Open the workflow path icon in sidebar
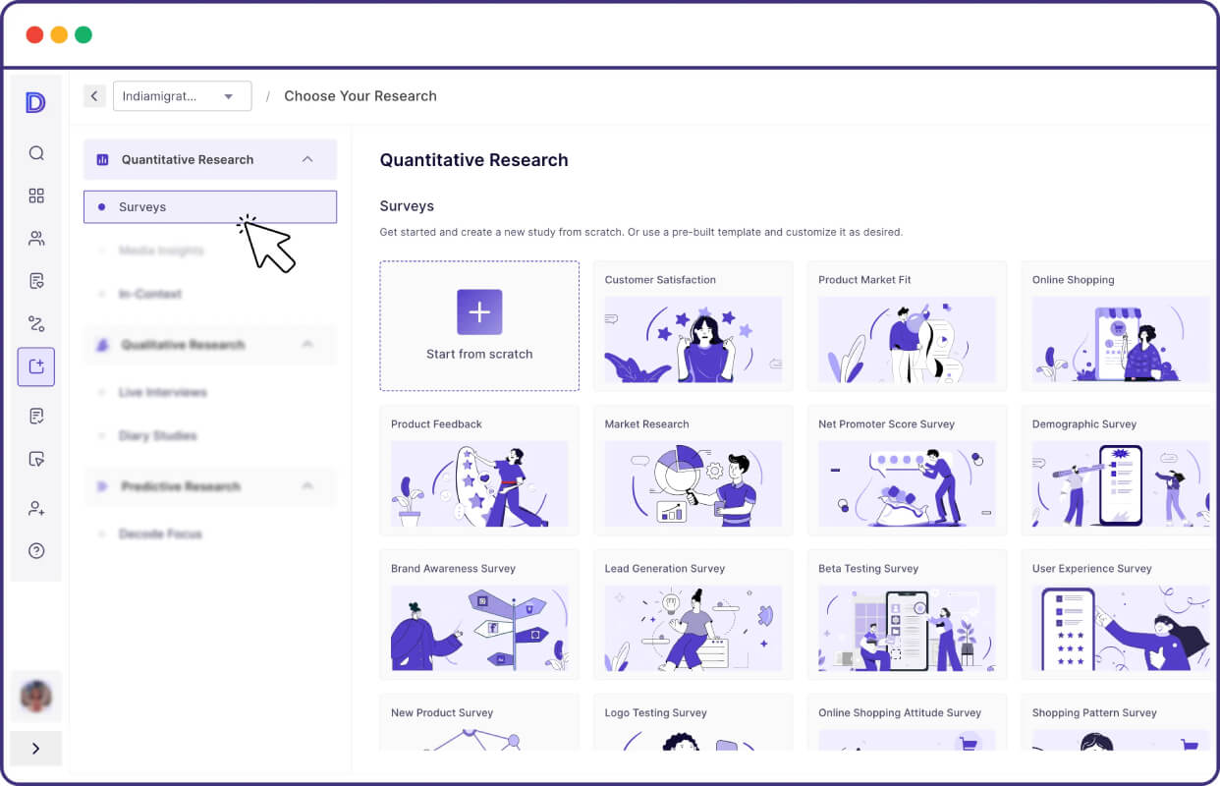1220x786 pixels. (x=36, y=324)
